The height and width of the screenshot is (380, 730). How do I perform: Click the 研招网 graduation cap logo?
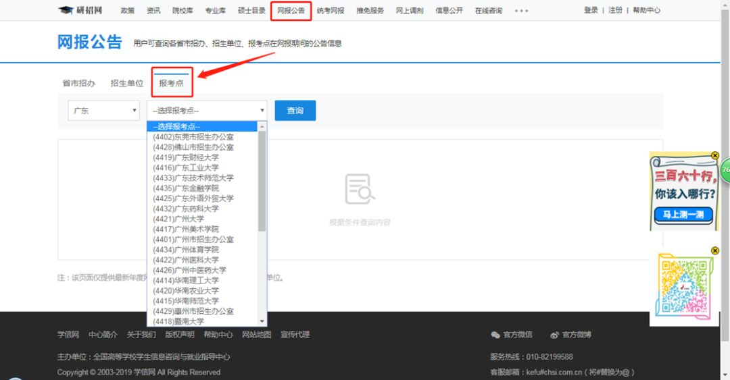click(80, 10)
